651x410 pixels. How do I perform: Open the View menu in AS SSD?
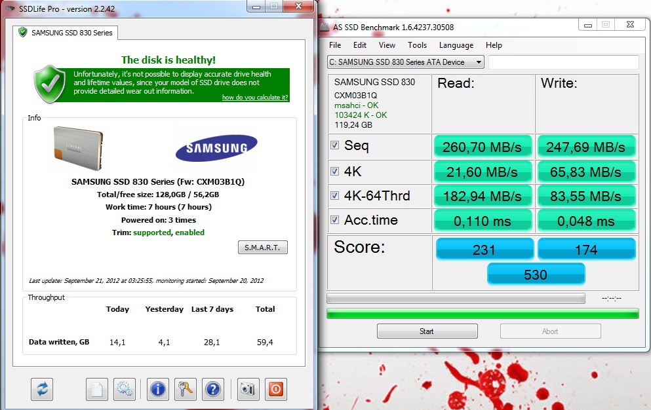[x=387, y=45]
